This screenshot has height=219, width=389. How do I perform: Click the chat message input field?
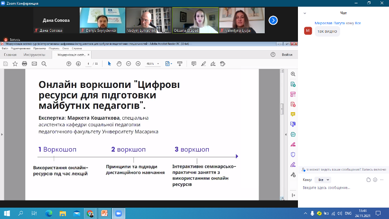pyautogui.click(x=342, y=188)
